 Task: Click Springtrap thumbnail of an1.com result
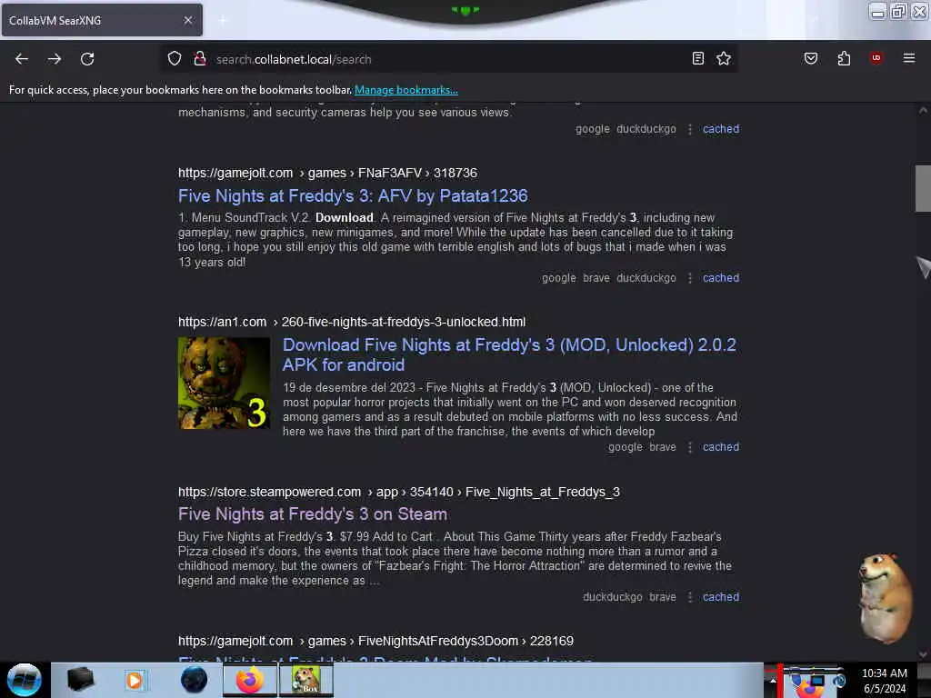click(224, 383)
